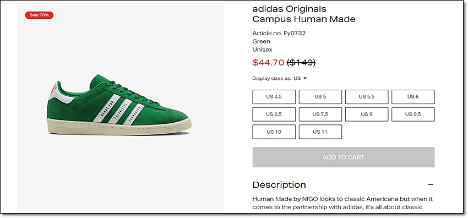The width and height of the screenshot is (468, 218).
Task: Select size US 10
Action: [x=274, y=132]
